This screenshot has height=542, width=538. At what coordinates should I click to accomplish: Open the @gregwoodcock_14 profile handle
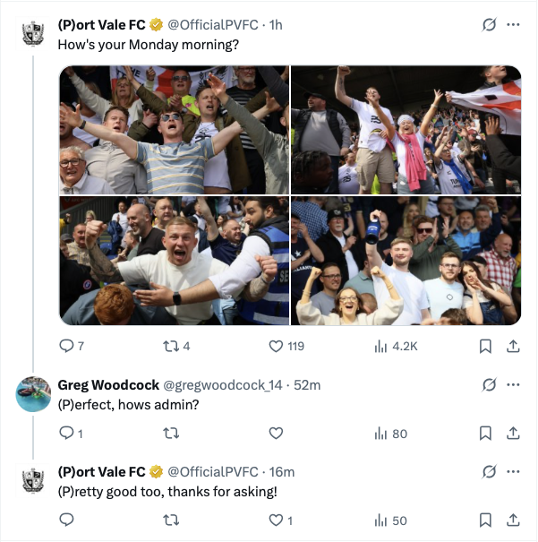pyautogui.click(x=222, y=384)
